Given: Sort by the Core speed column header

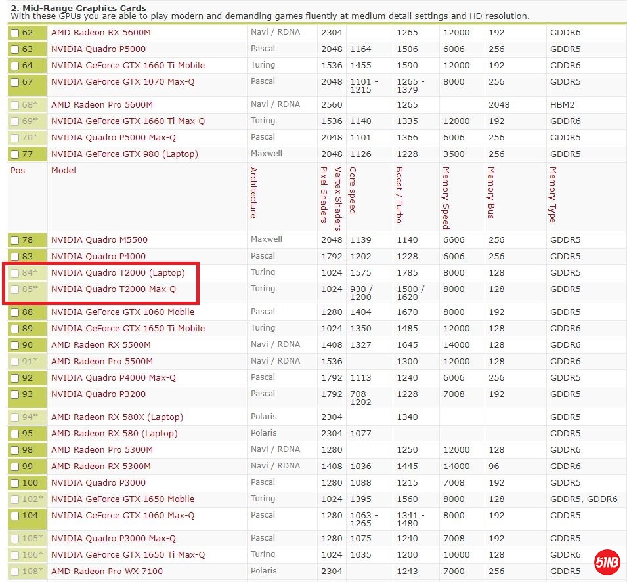Looking at the screenshot, I should 353,190.
